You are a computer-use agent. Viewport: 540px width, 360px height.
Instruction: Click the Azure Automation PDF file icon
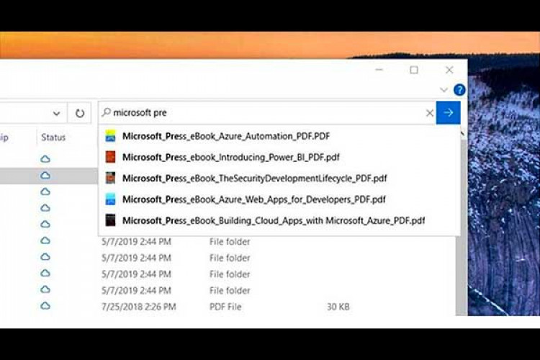110,135
